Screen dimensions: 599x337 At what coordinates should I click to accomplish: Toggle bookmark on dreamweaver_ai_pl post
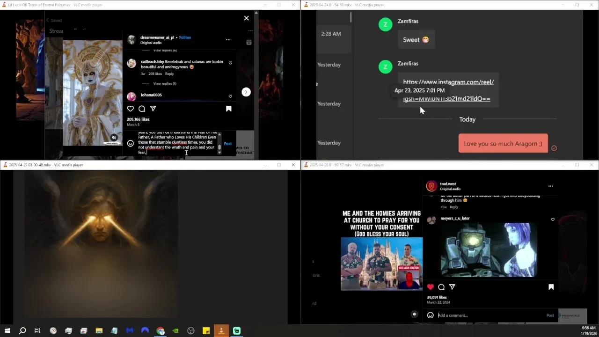tap(229, 109)
